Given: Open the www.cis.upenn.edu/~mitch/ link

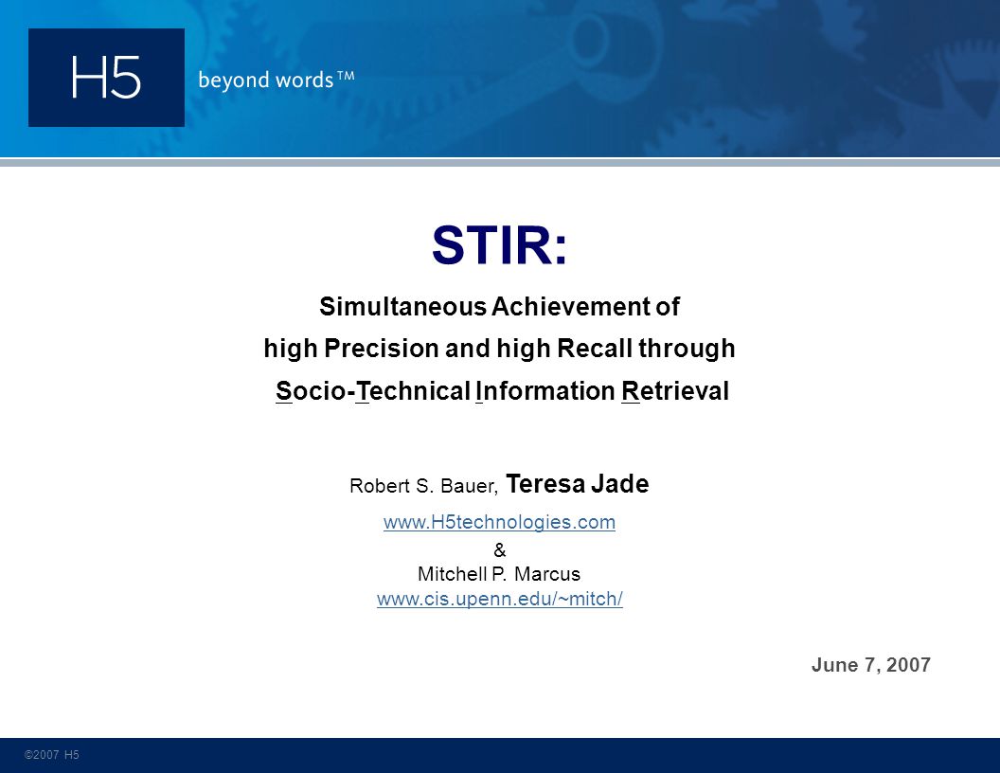Looking at the screenshot, I should 499,599.
